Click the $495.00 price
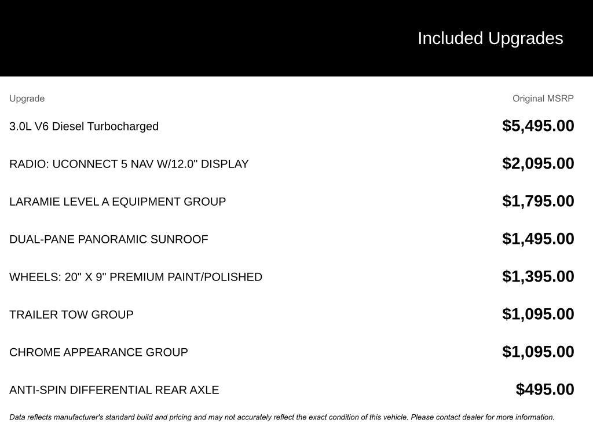This screenshot has height=445, width=593. coord(544,389)
